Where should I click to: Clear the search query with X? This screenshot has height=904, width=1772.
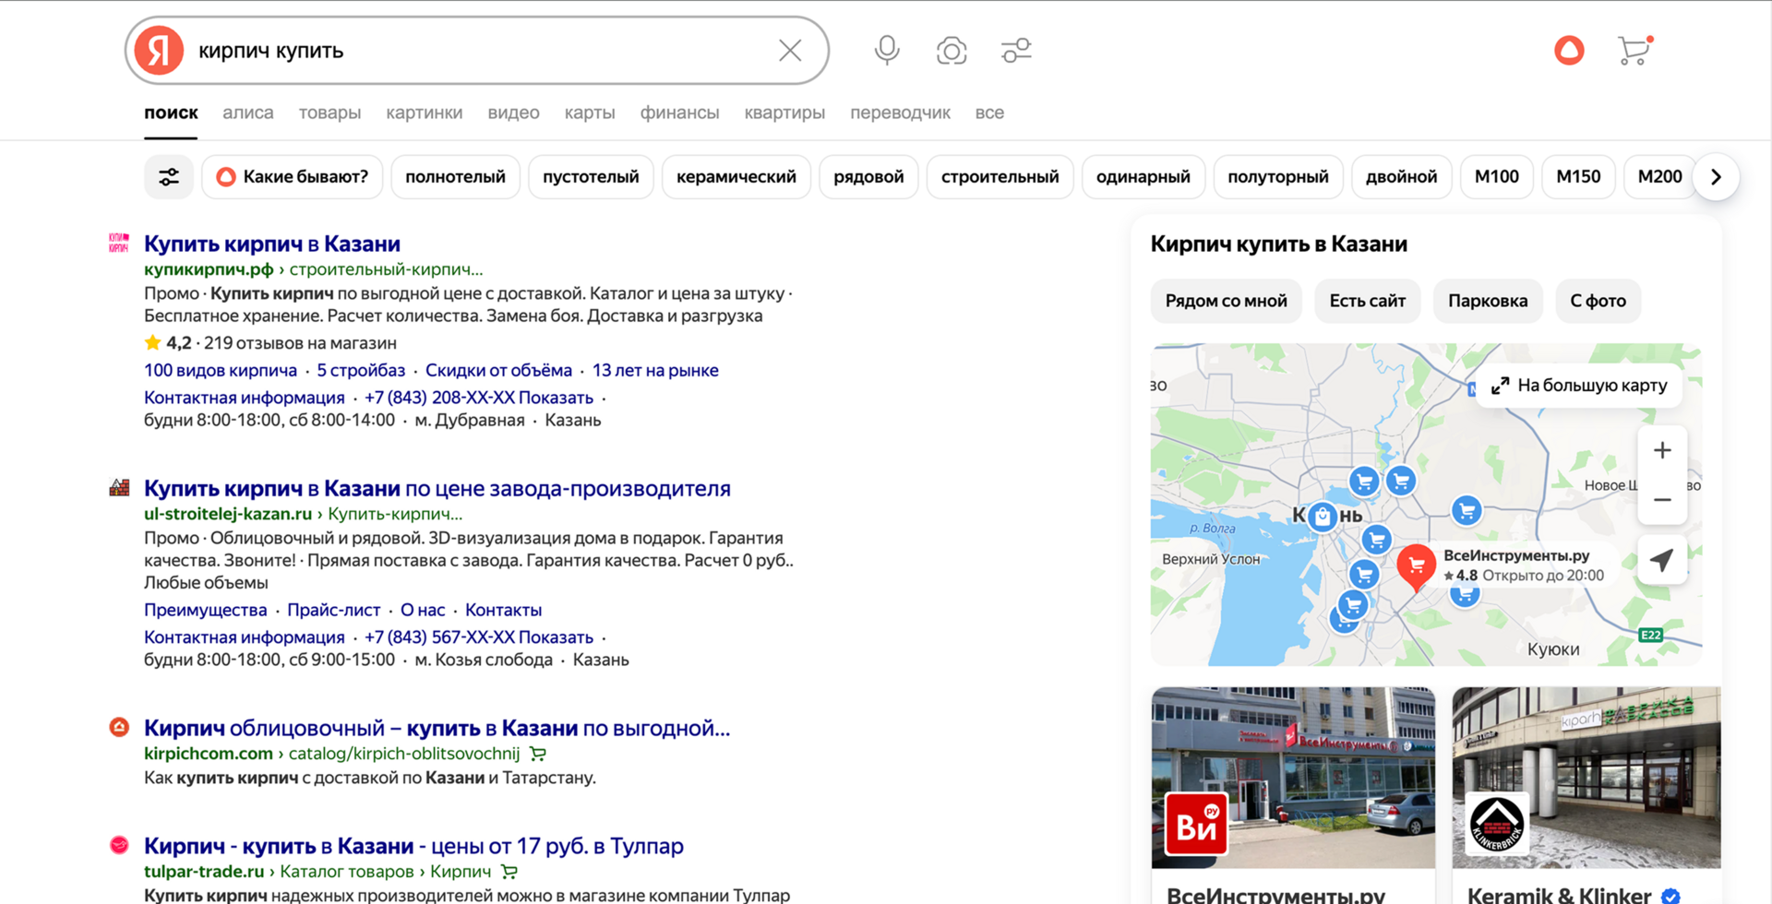point(790,50)
